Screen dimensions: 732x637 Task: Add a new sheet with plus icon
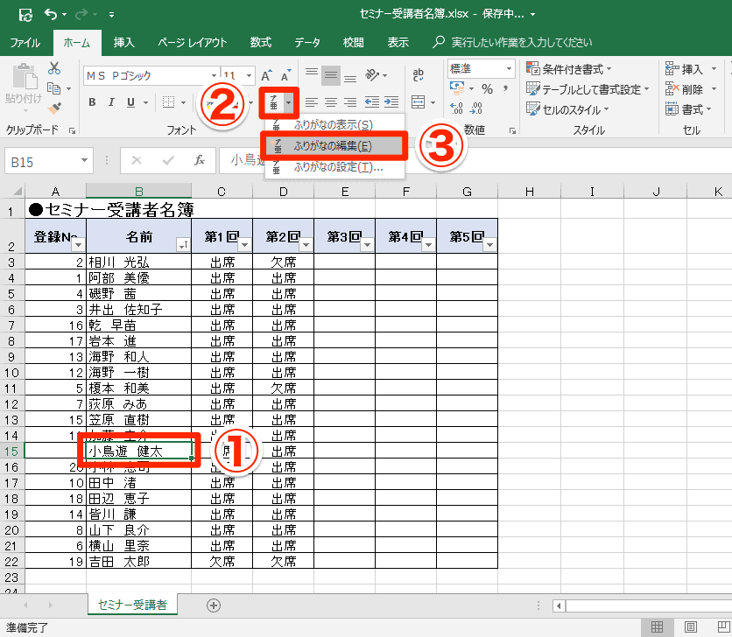click(213, 605)
